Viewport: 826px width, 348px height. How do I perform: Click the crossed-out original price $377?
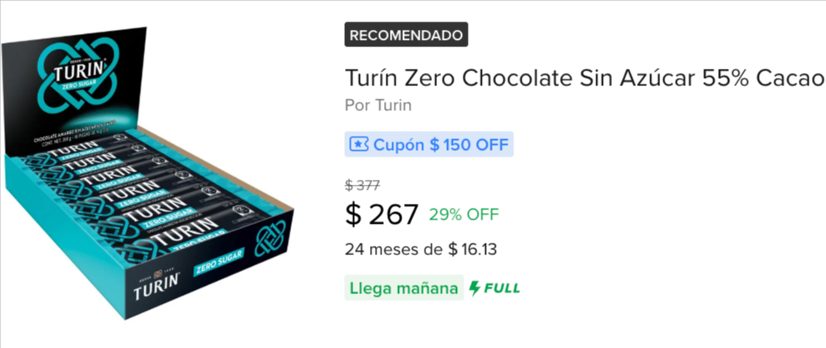tap(362, 186)
